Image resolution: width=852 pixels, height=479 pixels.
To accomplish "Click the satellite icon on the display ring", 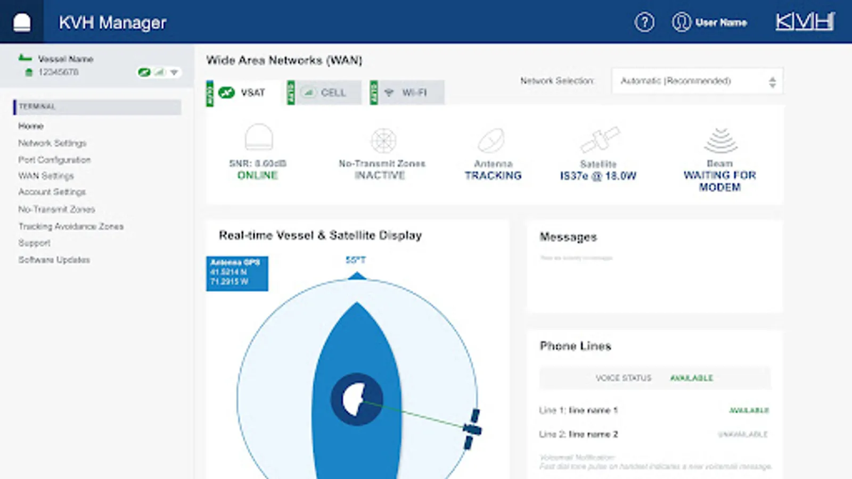I will (x=472, y=429).
